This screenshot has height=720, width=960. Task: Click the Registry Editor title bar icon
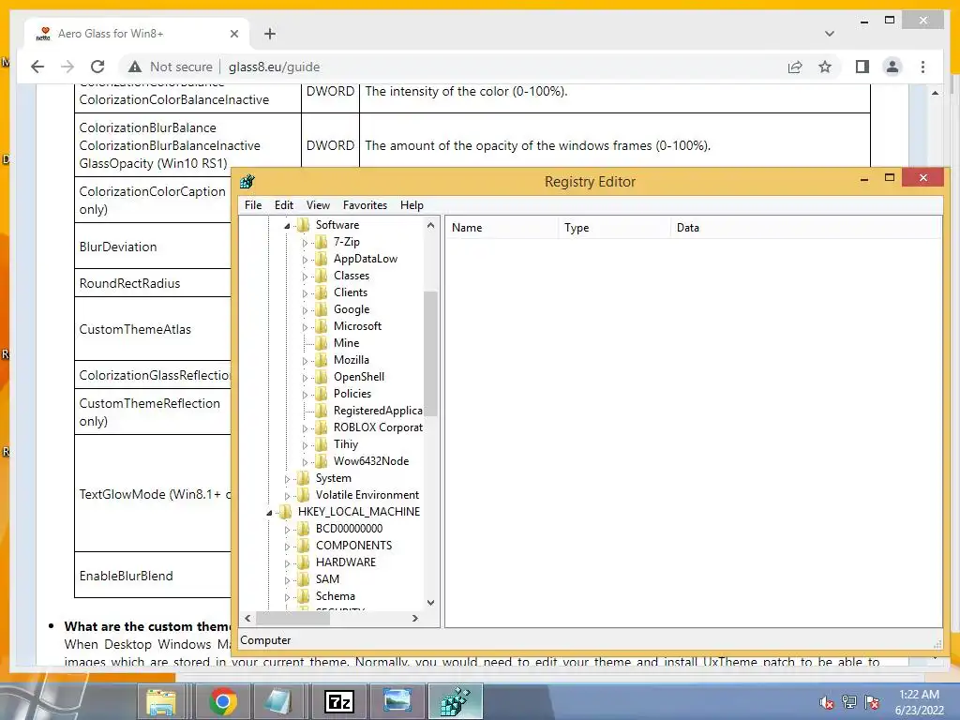[x=247, y=181]
